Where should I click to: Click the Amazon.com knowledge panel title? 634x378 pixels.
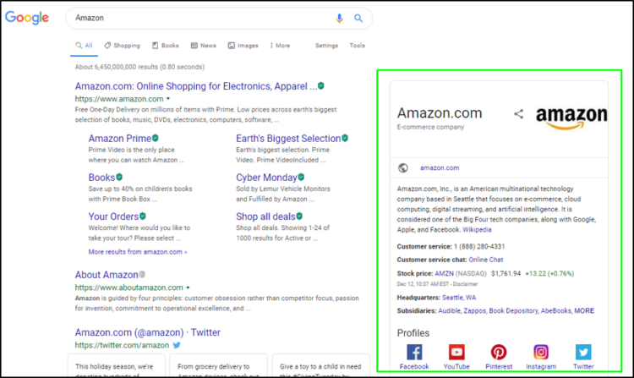[440, 113]
